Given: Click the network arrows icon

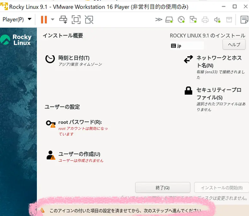Looking at the screenshot, I should click(188, 59).
